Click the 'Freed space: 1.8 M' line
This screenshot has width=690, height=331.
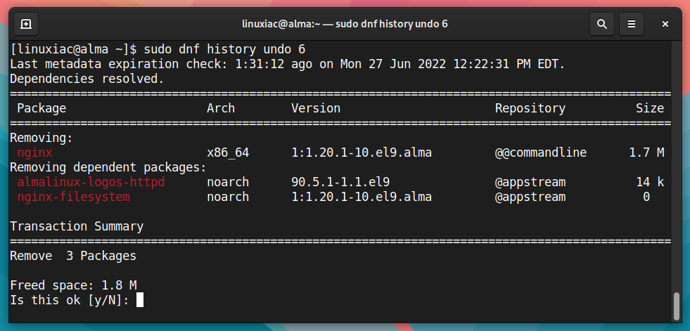pyautogui.click(x=73, y=285)
